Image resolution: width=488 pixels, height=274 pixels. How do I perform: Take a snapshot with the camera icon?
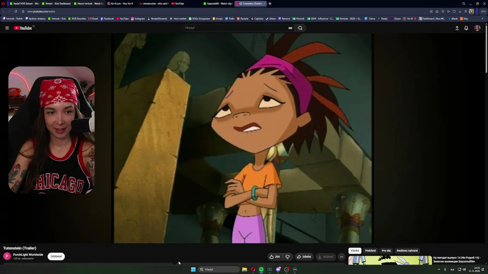point(437,11)
